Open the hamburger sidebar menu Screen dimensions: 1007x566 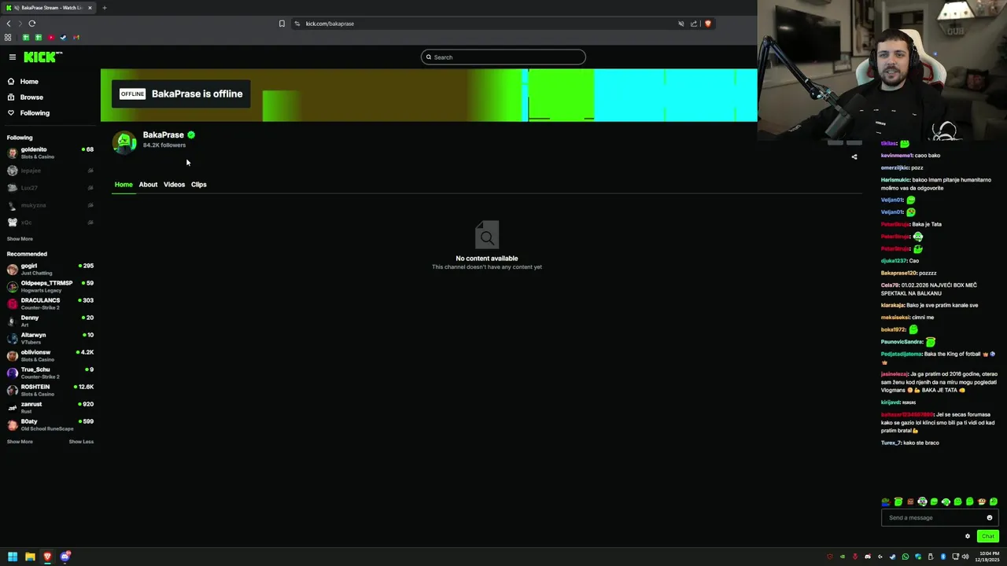pyautogui.click(x=13, y=57)
